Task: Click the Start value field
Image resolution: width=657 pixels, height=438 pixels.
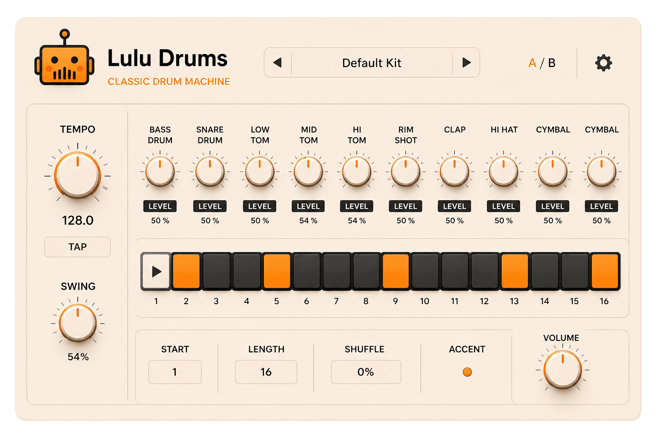Action: click(x=175, y=372)
